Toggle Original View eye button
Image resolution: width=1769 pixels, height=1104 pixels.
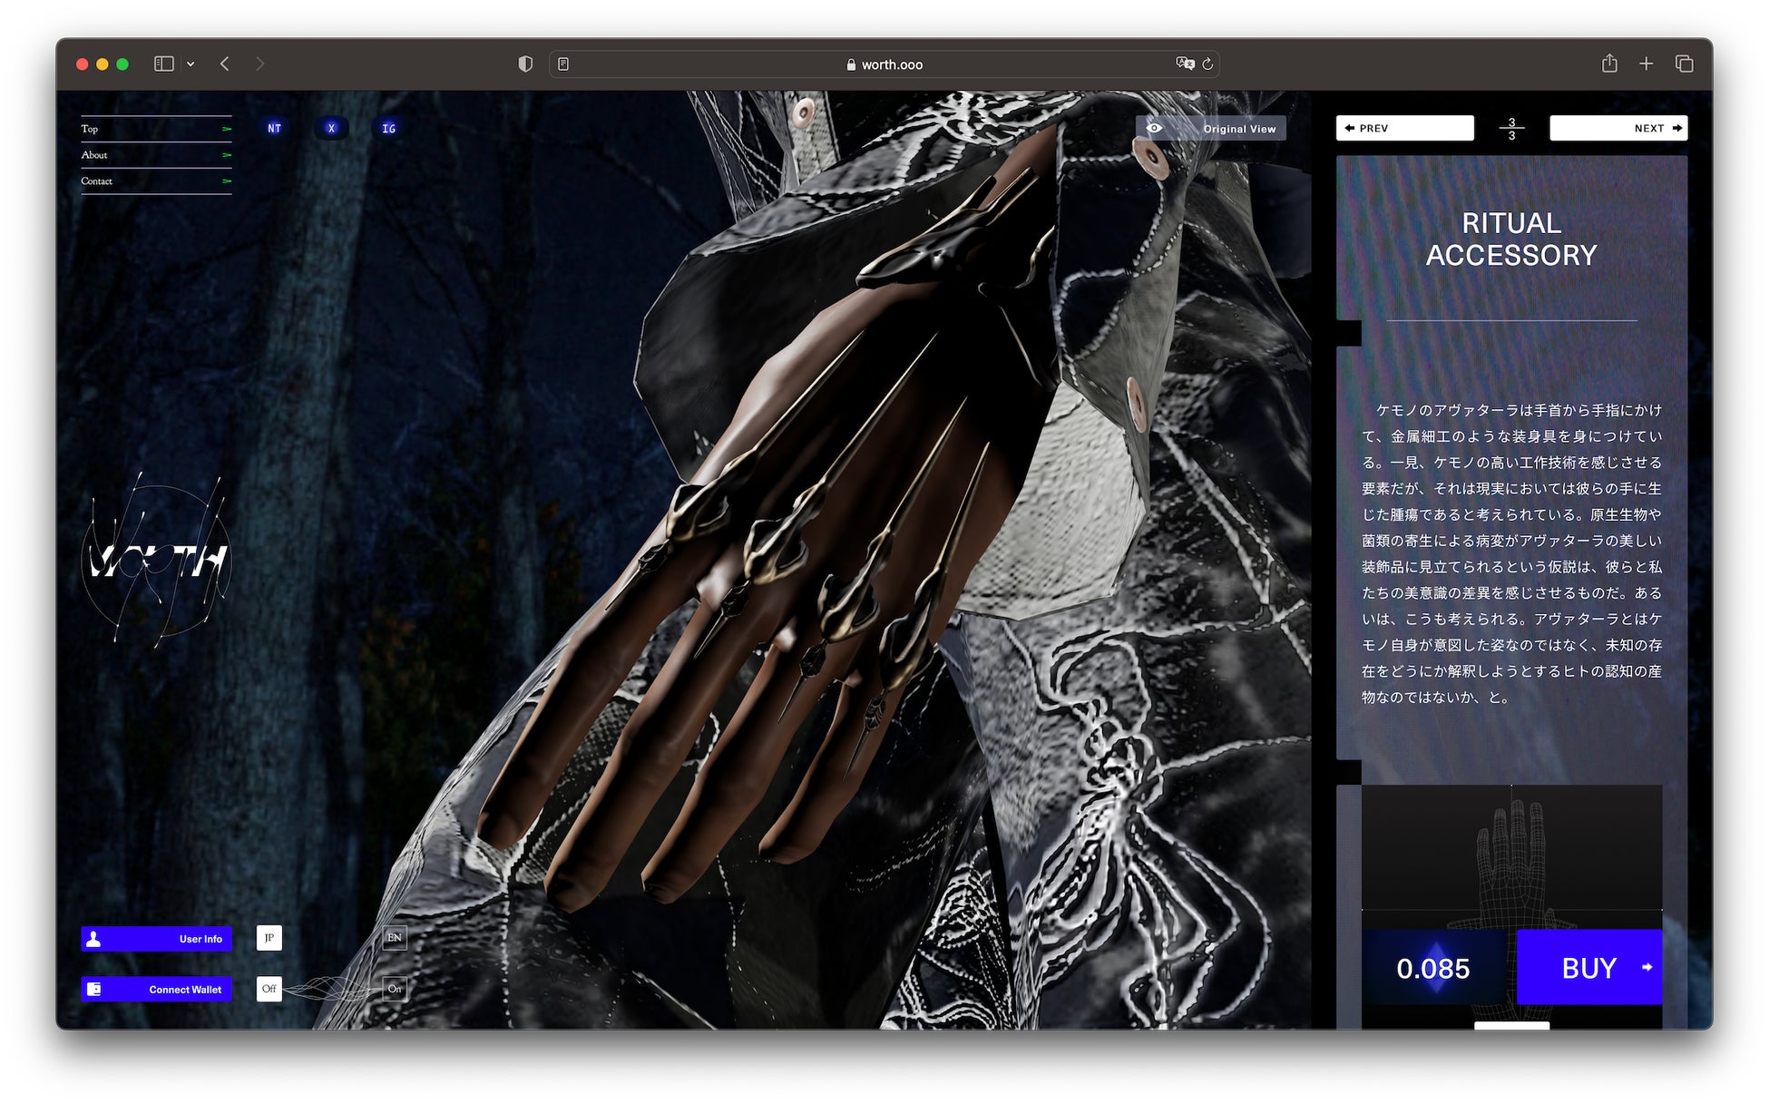coord(1211,129)
